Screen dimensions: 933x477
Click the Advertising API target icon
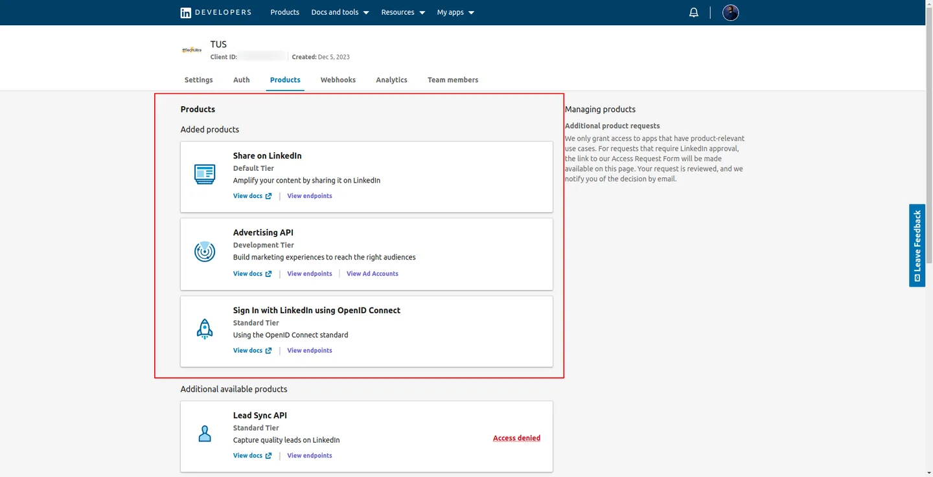205,251
